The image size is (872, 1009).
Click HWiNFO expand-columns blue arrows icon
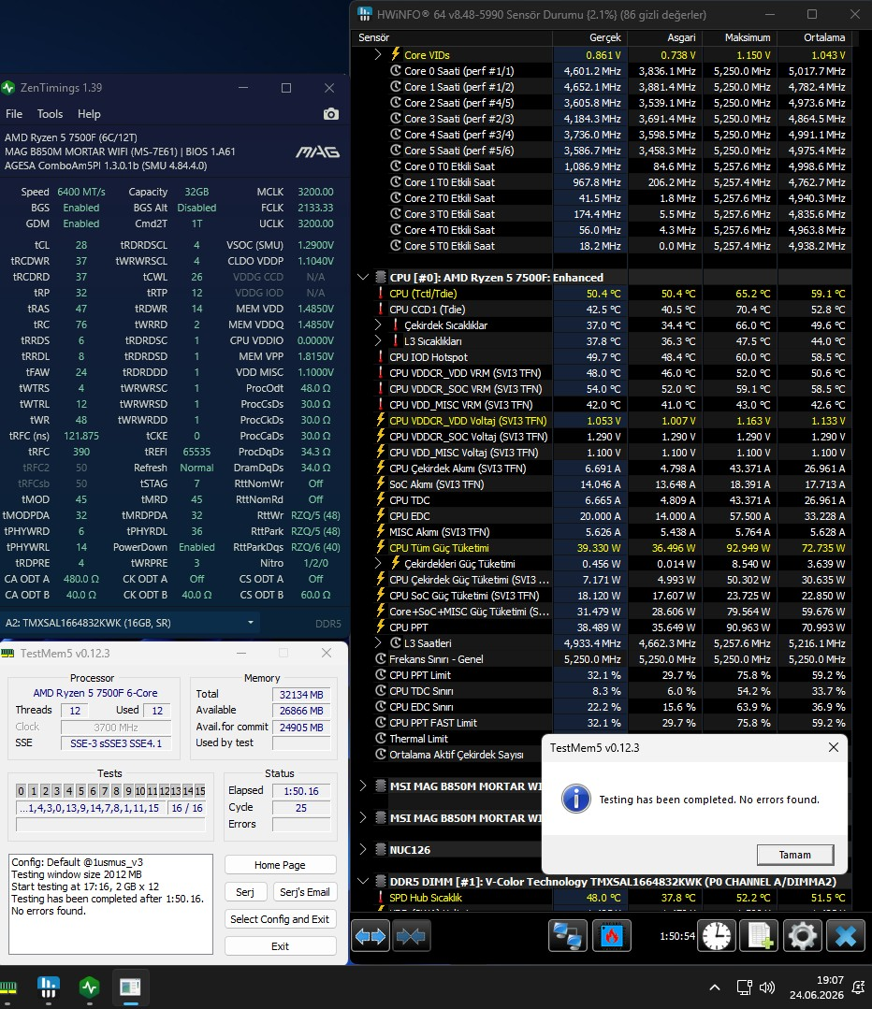coord(371,936)
